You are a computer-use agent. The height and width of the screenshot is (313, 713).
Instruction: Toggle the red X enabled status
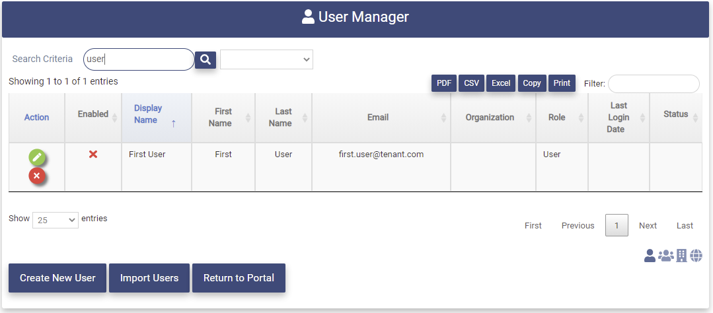point(93,155)
